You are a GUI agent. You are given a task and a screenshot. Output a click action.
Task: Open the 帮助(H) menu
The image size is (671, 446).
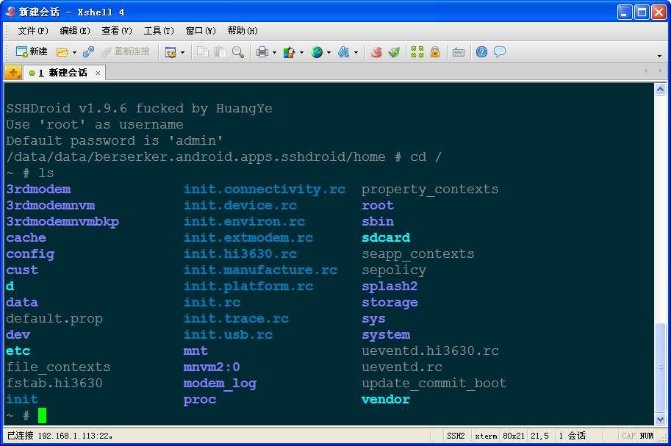click(x=243, y=31)
